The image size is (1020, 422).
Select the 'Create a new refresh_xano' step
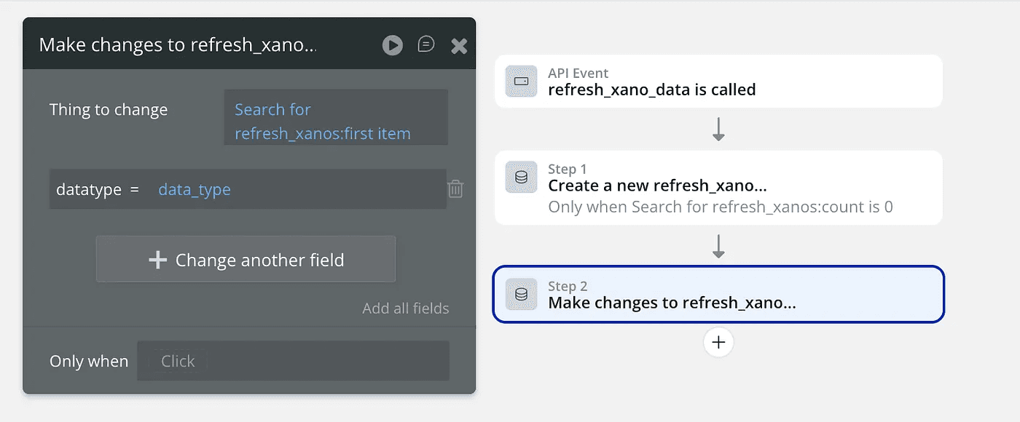pyautogui.click(x=657, y=186)
